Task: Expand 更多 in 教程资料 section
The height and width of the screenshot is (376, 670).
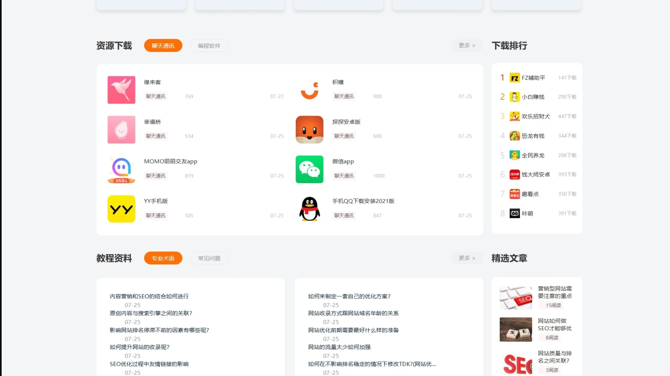Action: [x=467, y=258]
